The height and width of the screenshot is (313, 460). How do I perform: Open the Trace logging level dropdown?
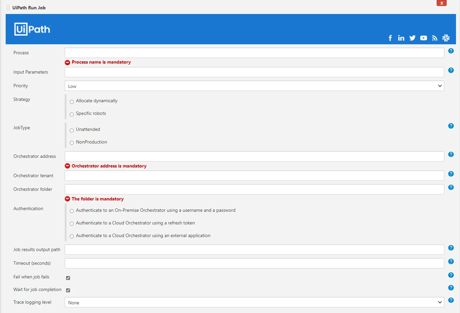point(254,302)
